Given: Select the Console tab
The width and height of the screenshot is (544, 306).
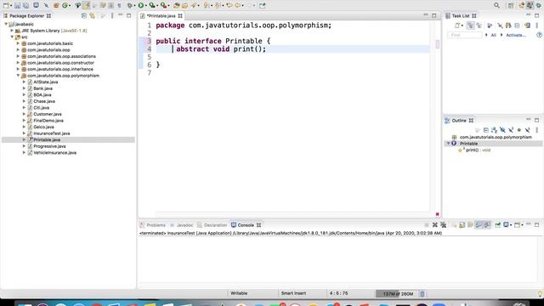Looking at the screenshot, I should pos(246,225).
